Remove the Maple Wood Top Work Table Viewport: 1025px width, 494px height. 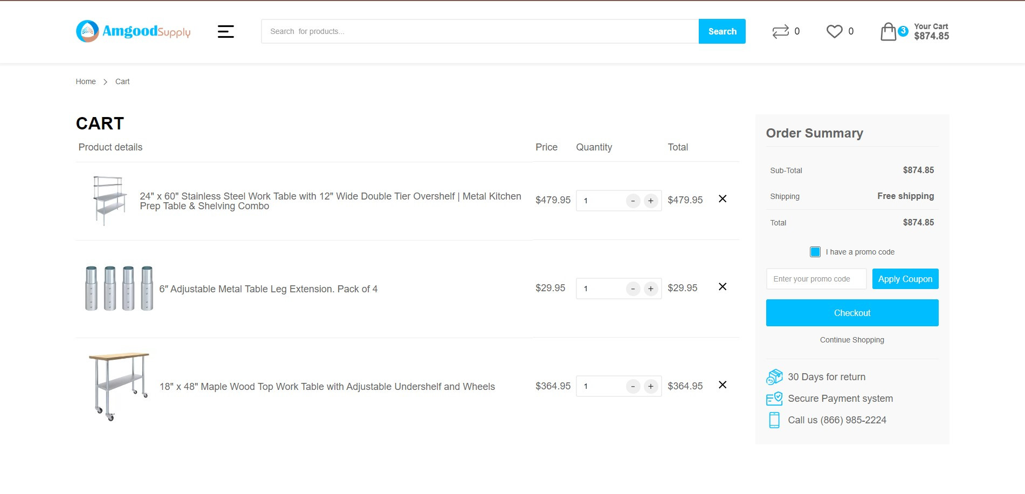tap(723, 385)
